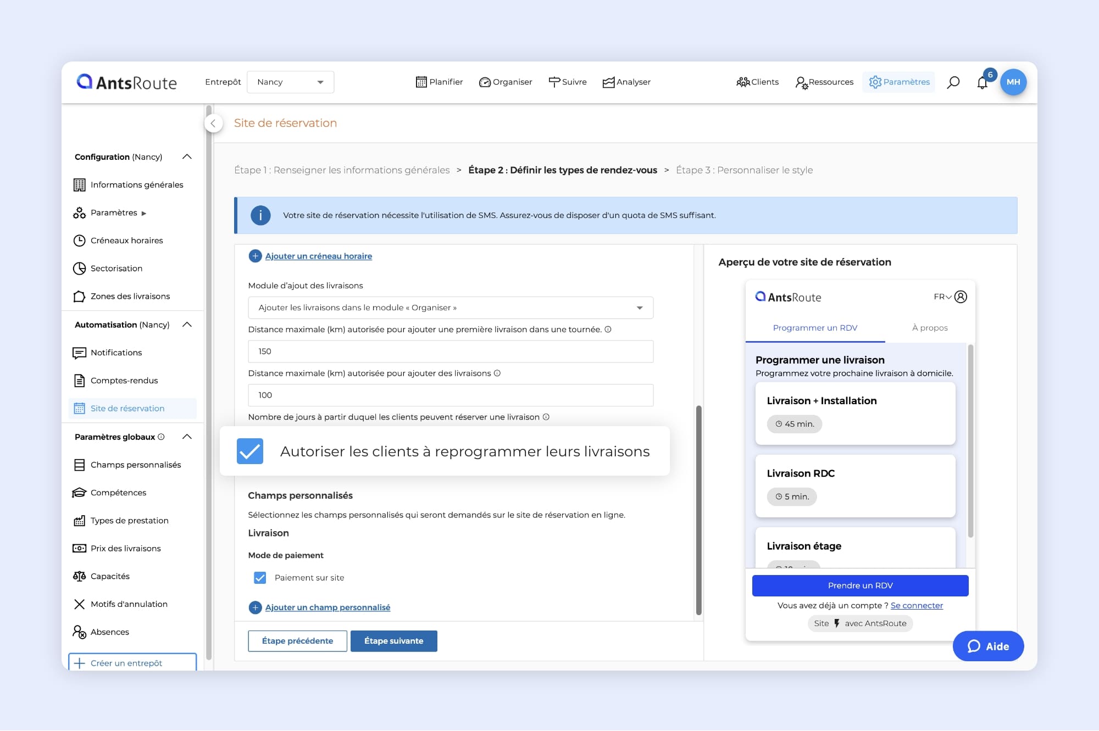The image size is (1099, 731).
Task: Click the Étape suivante button
Action: (x=393, y=641)
